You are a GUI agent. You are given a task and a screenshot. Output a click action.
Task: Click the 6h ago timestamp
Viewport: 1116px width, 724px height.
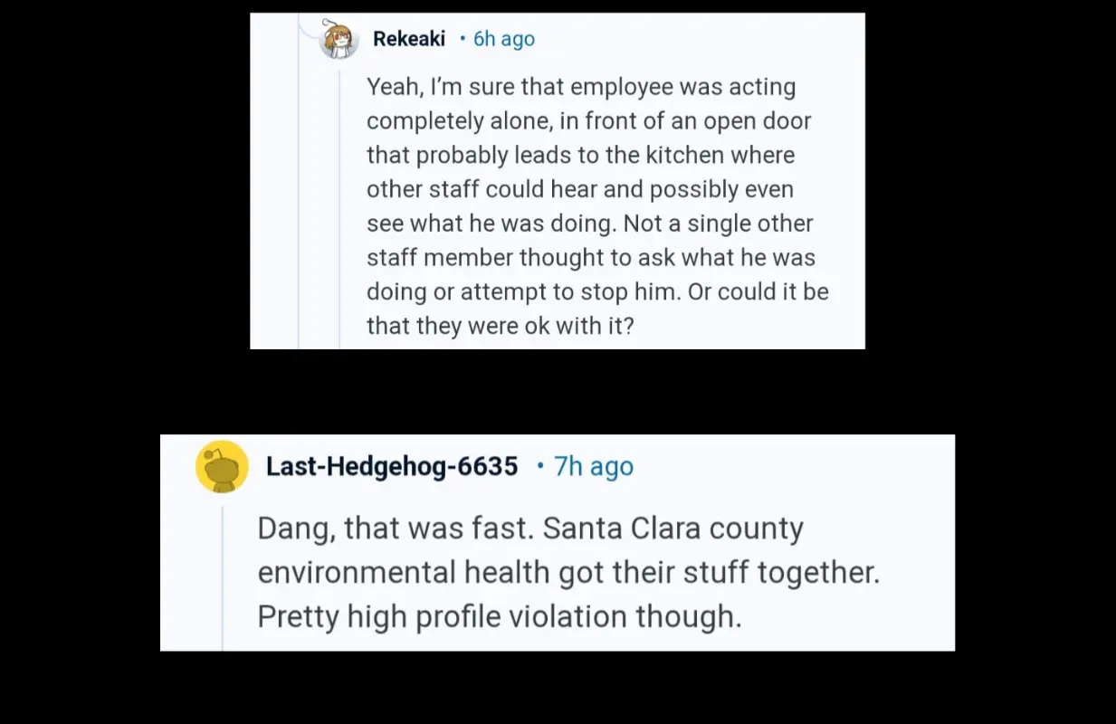503,39
